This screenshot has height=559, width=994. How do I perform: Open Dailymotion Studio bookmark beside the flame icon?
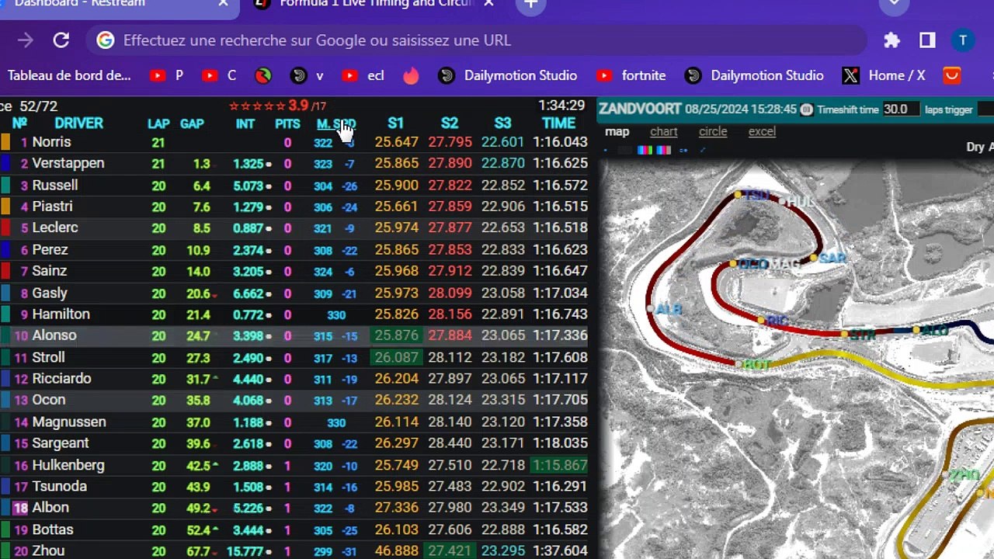[x=507, y=75]
